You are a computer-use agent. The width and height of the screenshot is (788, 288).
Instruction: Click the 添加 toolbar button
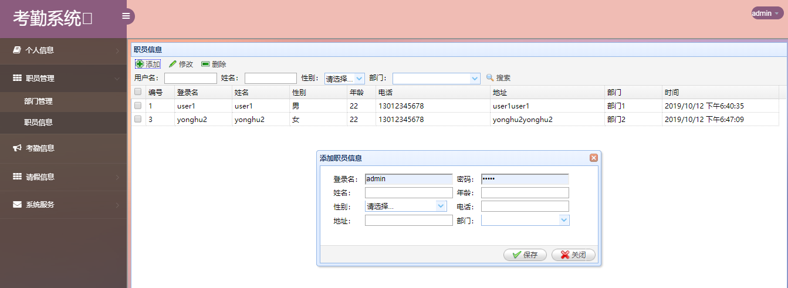point(148,64)
